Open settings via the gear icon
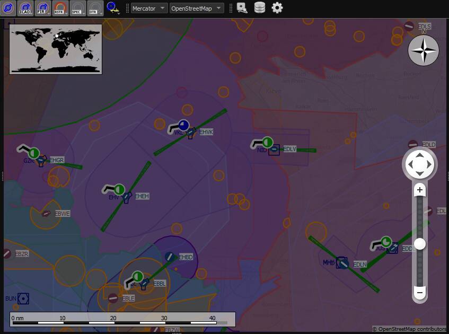 (x=276, y=8)
